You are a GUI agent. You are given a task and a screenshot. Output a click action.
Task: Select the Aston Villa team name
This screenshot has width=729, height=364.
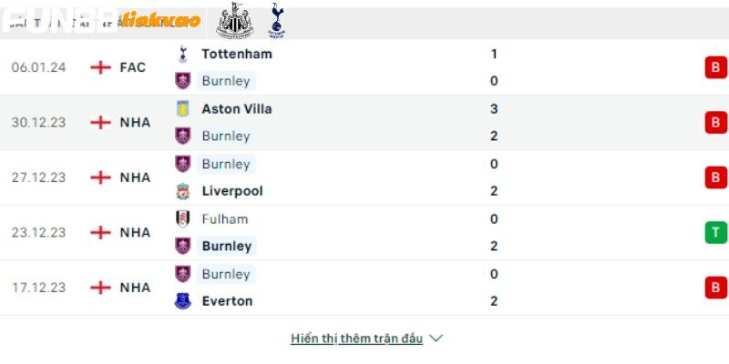[x=237, y=109]
